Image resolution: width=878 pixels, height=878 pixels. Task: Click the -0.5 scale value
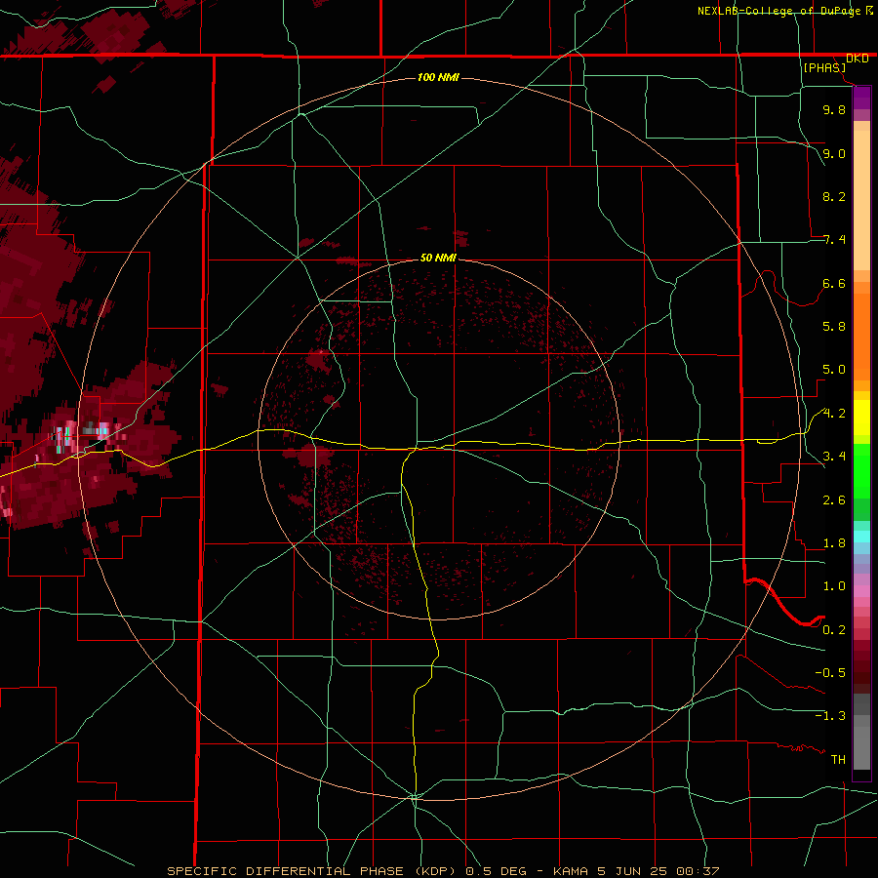tap(830, 673)
